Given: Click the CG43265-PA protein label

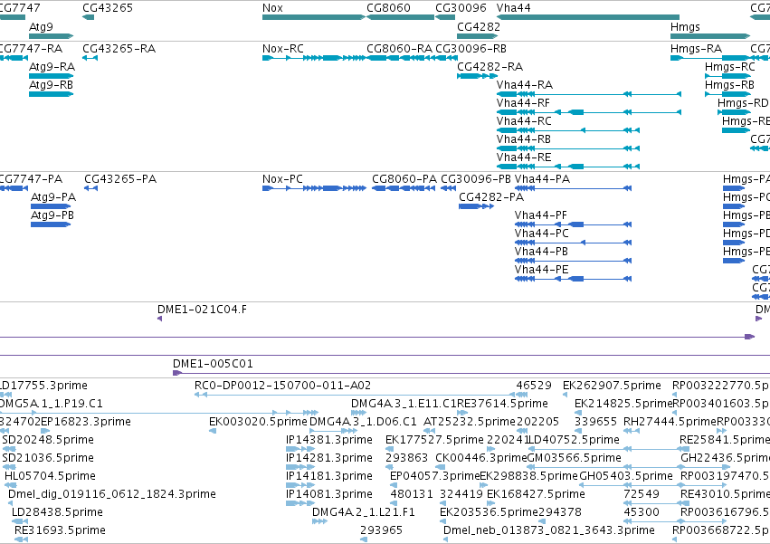Looking at the screenshot, I should [x=120, y=179].
